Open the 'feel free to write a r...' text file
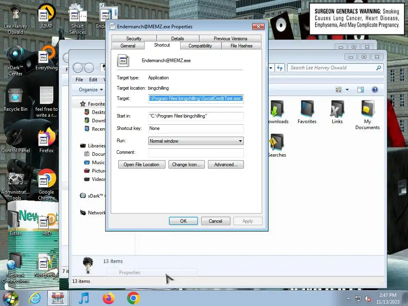This screenshot has height=306, width=408. [x=46, y=102]
